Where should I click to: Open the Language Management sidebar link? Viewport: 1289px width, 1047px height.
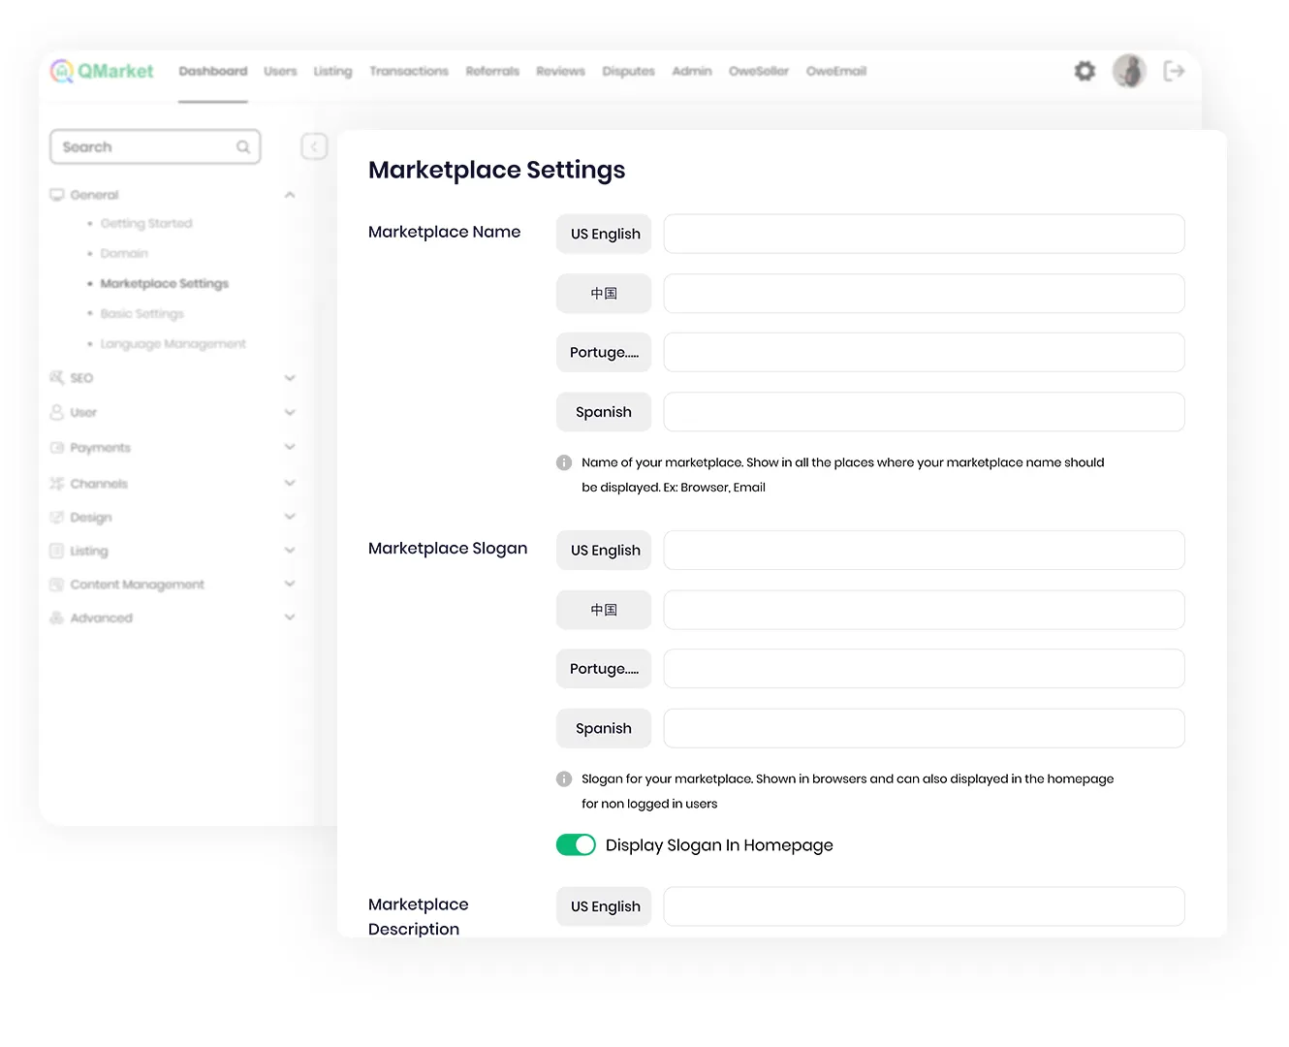click(x=173, y=344)
